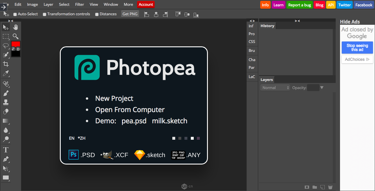Select the Hand tool
Image resolution: width=375 pixels, height=191 pixels.
tap(15, 27)
